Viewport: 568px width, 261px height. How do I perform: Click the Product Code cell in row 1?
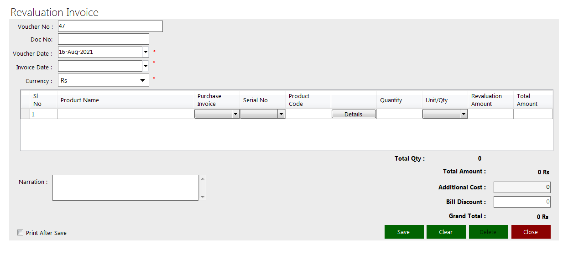(x=308, y=114)
